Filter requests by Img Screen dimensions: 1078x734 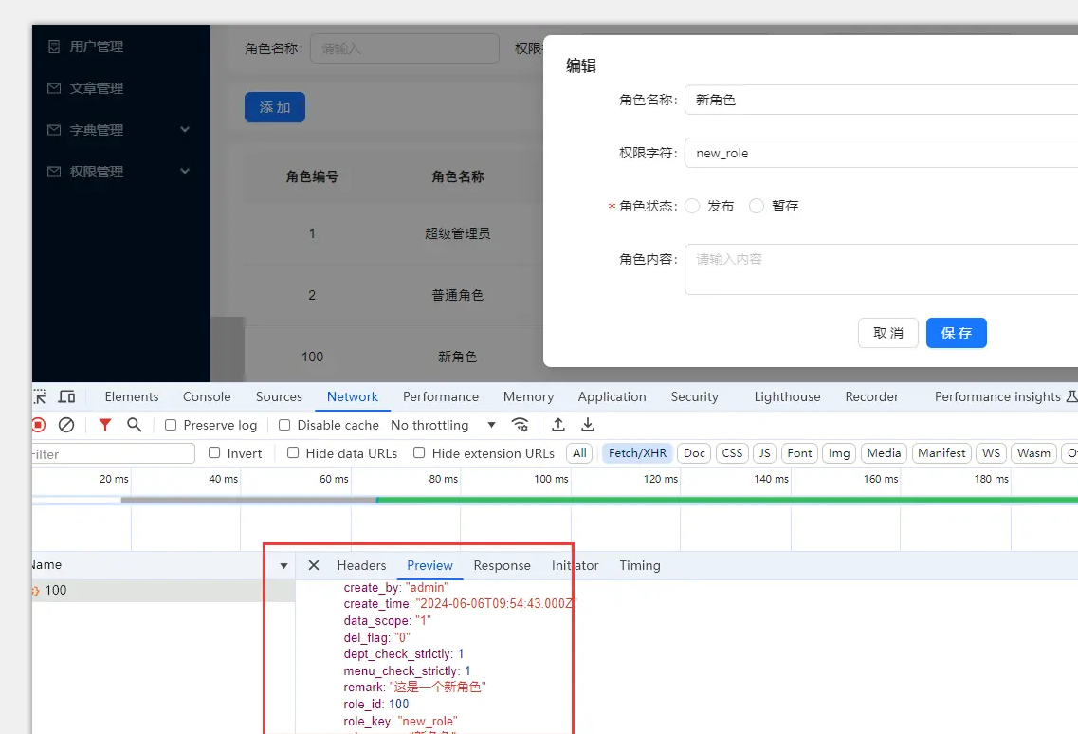click(839, 453)
